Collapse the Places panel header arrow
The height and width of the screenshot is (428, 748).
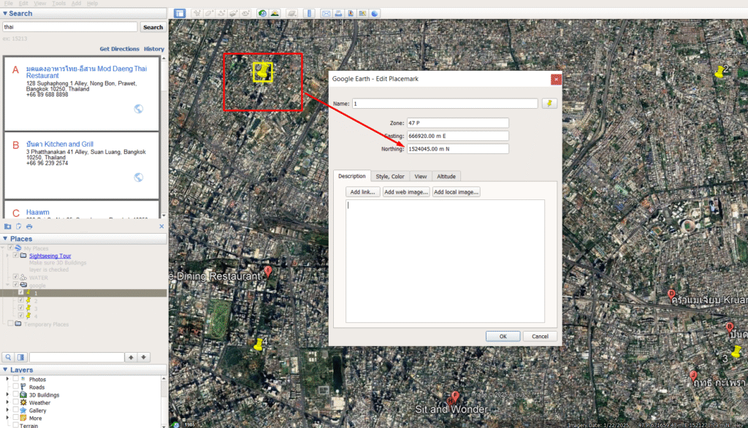pyautogui.click(x=5, y=239)
